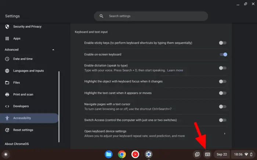Open Reset settings section
This screenshot has width=257, height=160.
(23, 130)
